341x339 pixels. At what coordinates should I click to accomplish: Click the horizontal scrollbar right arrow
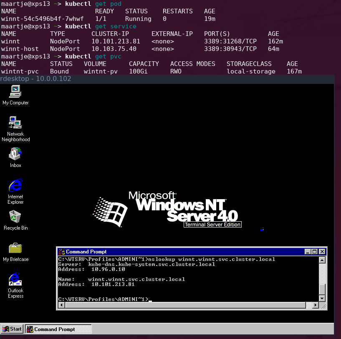click(316, 305)
